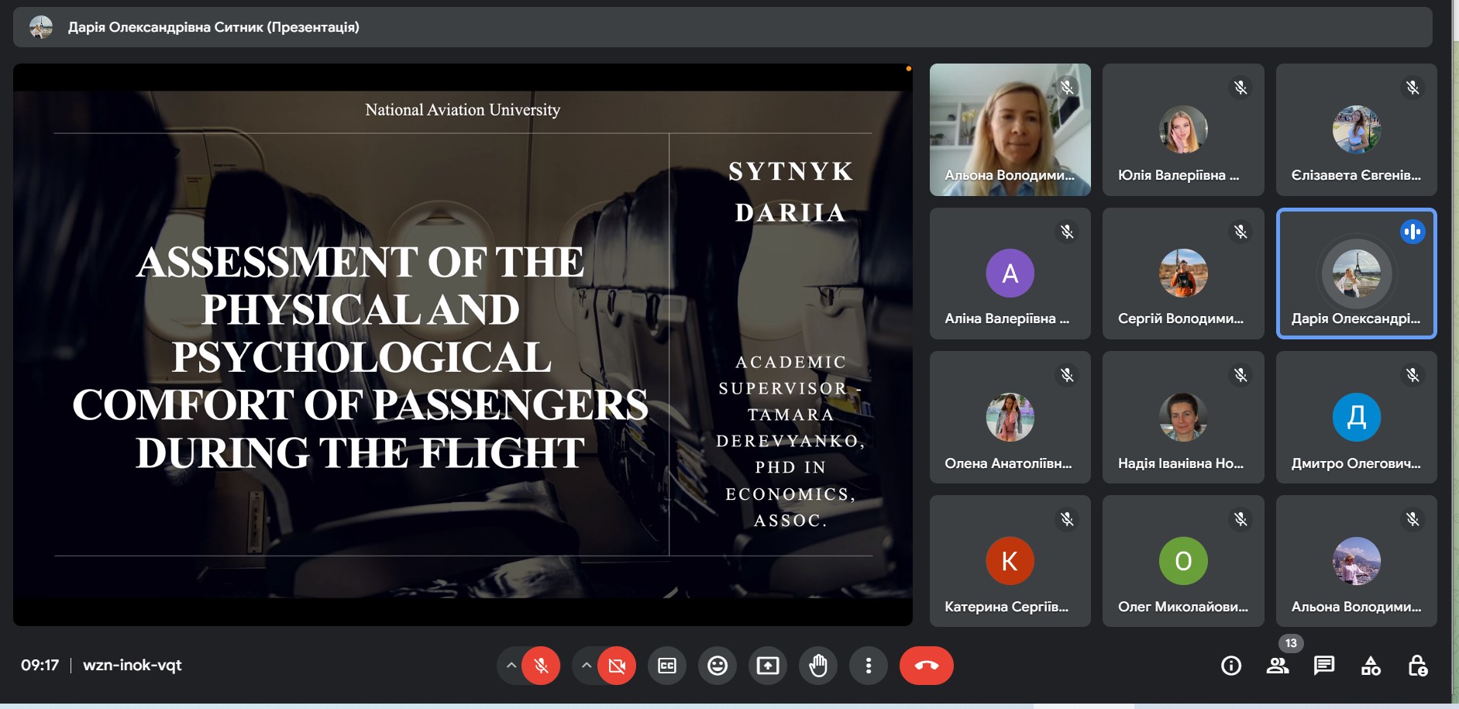Select the Сергій Володимирович participant tile
The image size is (1459, 709).
[1182, 274]
